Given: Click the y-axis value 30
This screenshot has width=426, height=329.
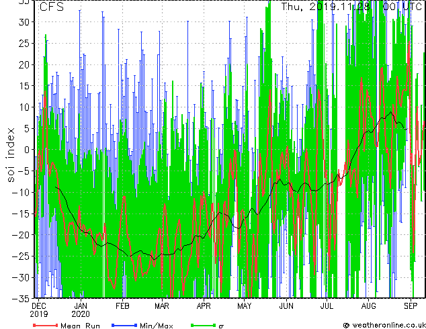Looking at the screenshot, I should [x=24, y=22].
